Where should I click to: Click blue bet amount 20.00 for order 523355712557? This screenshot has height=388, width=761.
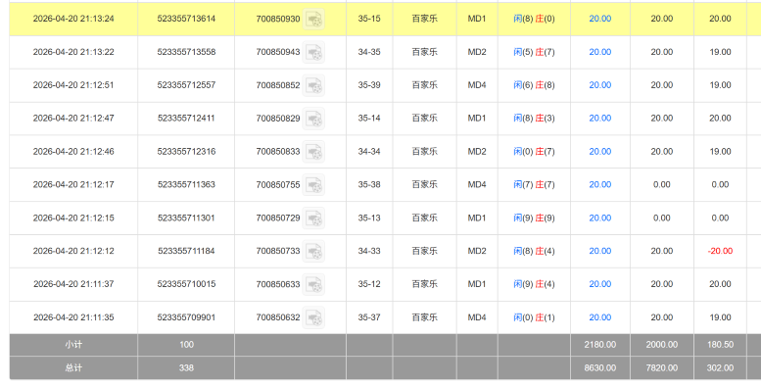pos(599,85)
